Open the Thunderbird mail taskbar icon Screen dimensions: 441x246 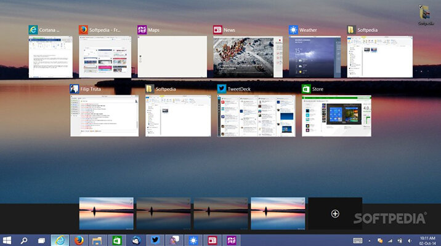[136, 240]
